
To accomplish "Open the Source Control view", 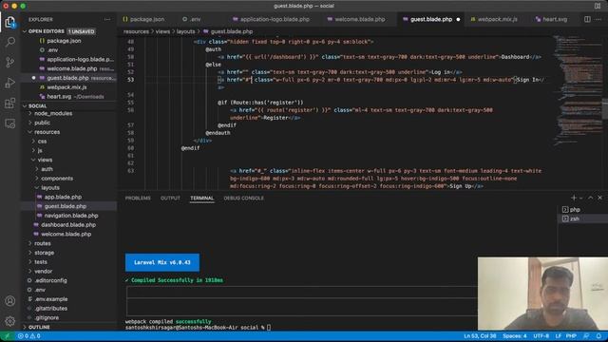I will (x=10, y=62).
